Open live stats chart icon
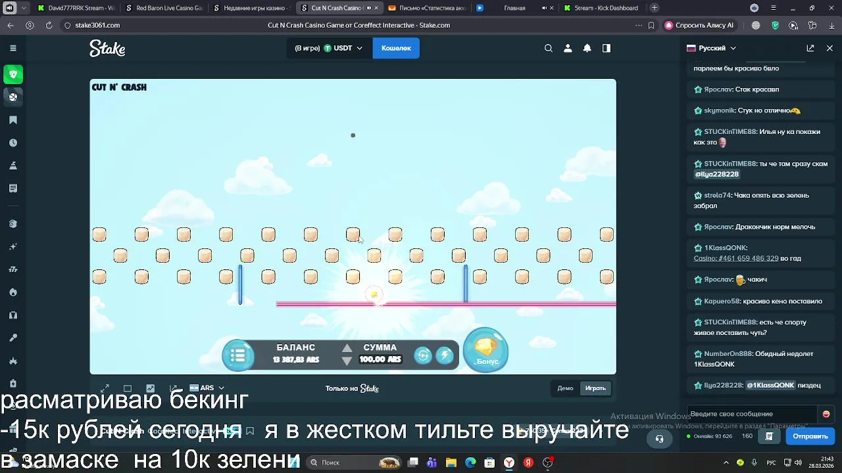Viewport: 842px width, 473px height. tap(150, 388)
